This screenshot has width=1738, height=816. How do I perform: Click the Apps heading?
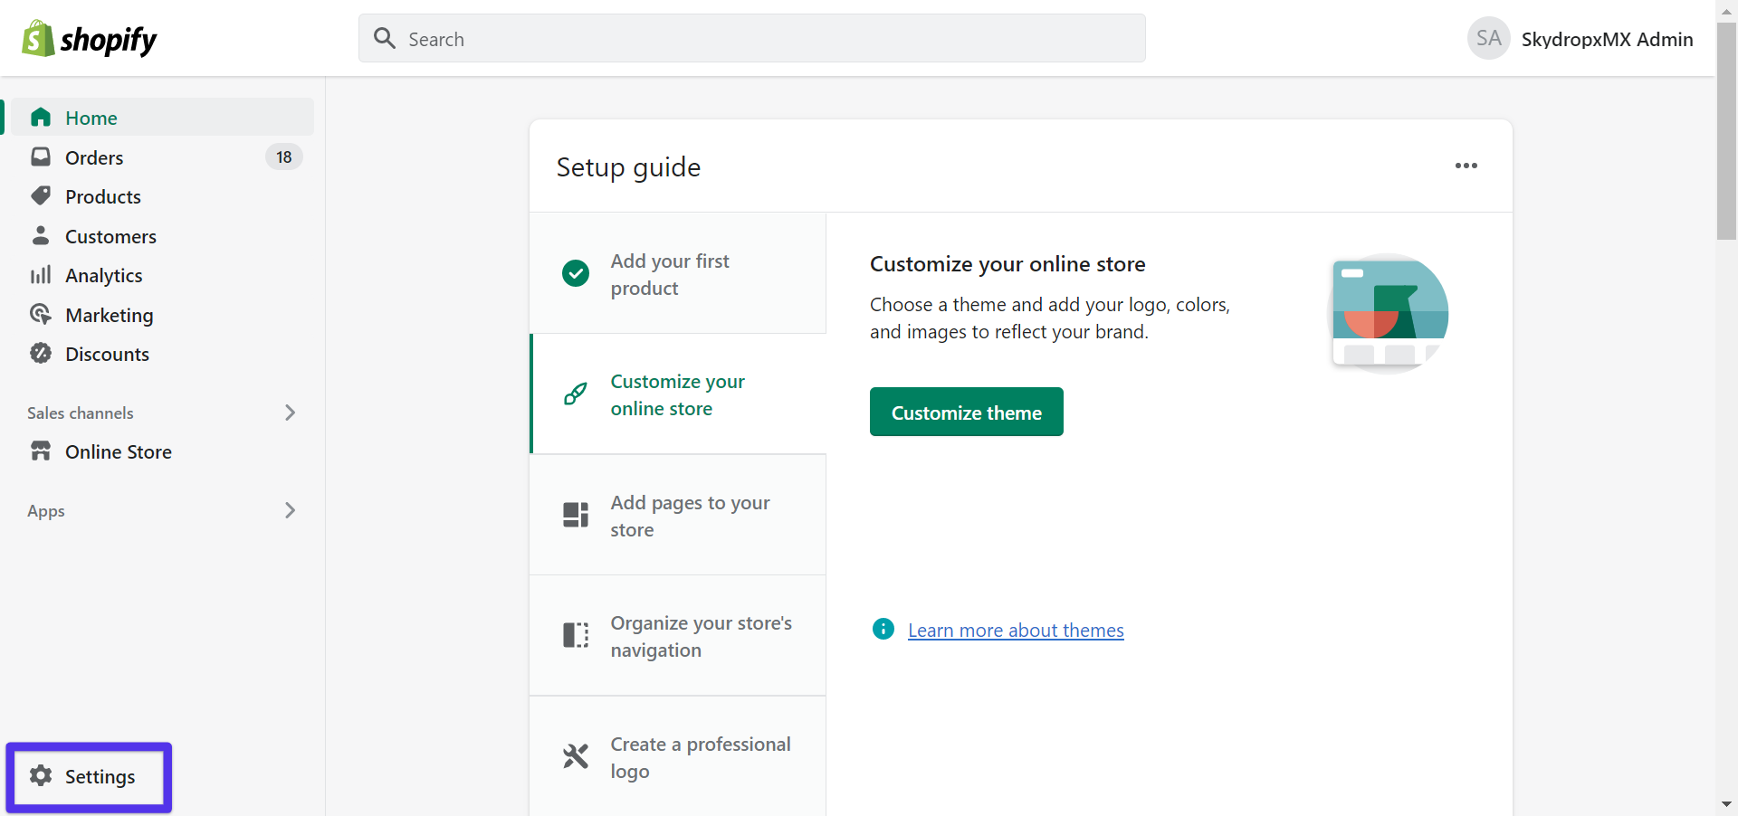[46, 511]
